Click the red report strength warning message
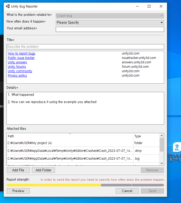The width and height of the screenshot is (181, 203). [x=102, y=180]
